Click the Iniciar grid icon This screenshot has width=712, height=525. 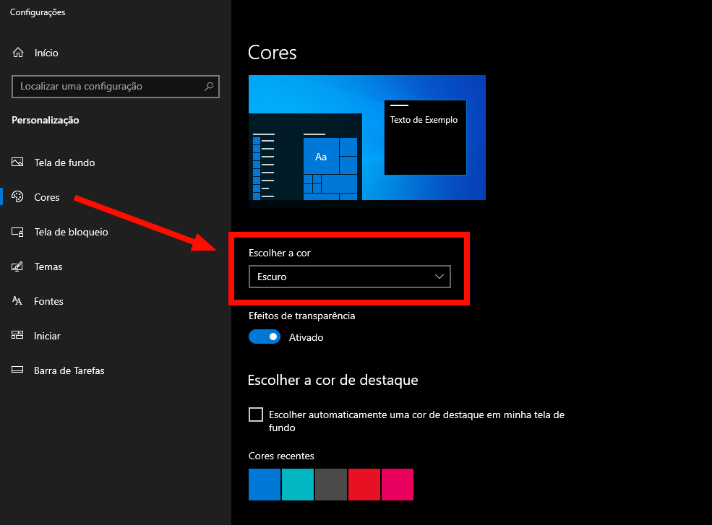[18, 336]
